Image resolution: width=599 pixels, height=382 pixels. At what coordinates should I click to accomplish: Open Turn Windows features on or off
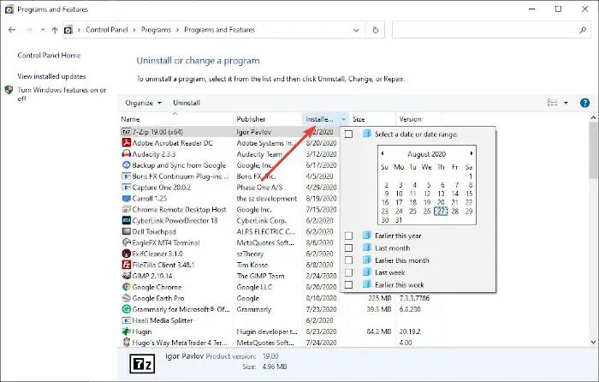tap(61, 94)
